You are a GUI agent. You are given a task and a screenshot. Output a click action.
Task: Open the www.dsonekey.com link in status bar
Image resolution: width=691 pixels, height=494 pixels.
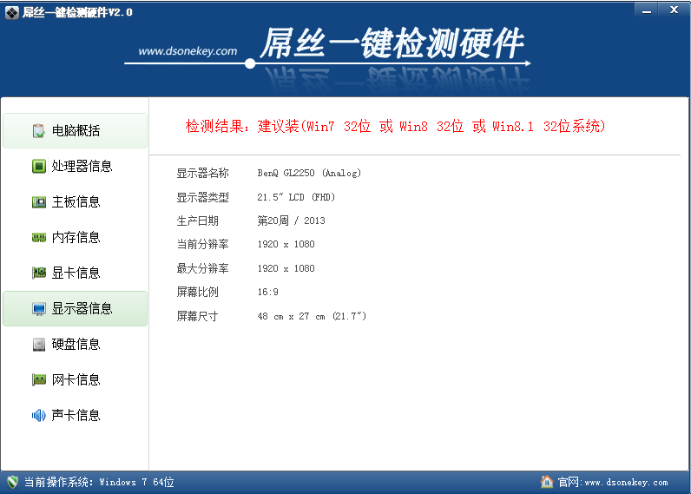(626, 483)
